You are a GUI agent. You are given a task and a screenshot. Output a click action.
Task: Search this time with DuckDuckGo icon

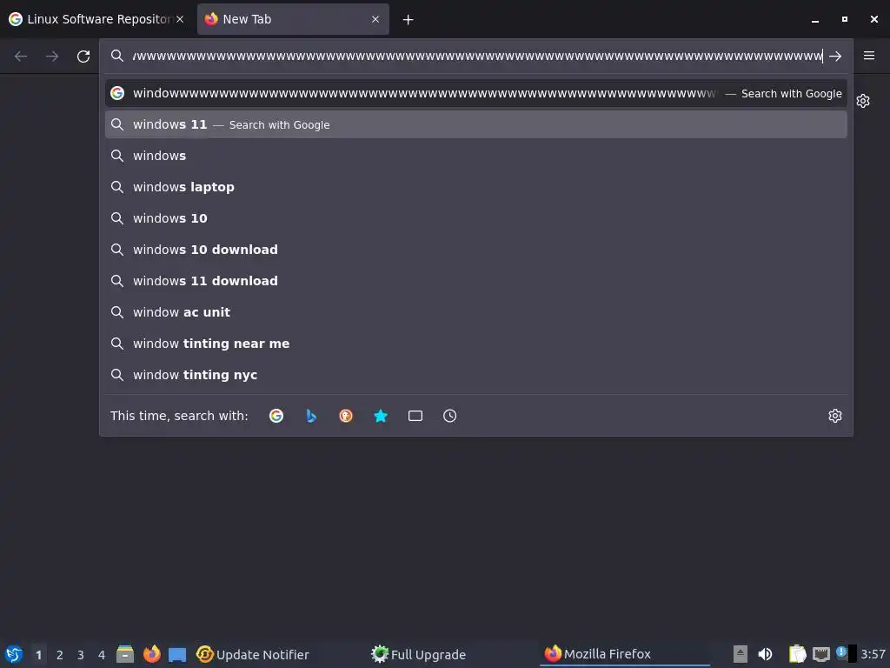coord(346,416)
